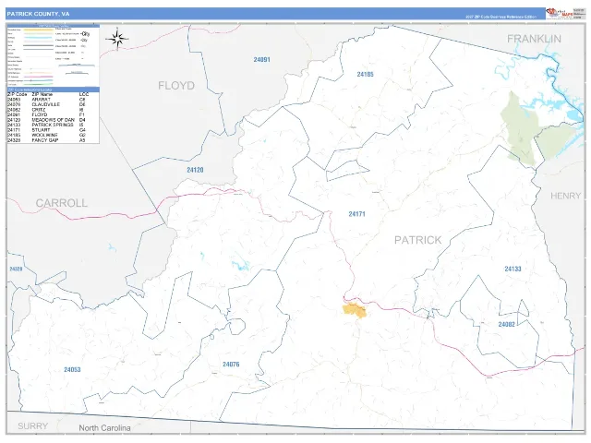Screen dimensions: 591x443
Task: Click the HENRY county label
Action: coord(565,196)
